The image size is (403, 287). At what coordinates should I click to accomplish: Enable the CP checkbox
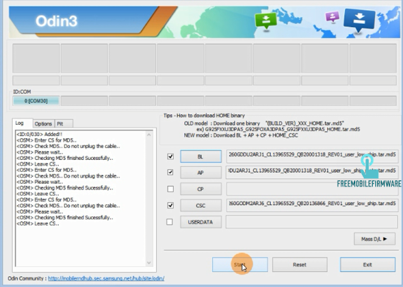click(x=171, y=189)
